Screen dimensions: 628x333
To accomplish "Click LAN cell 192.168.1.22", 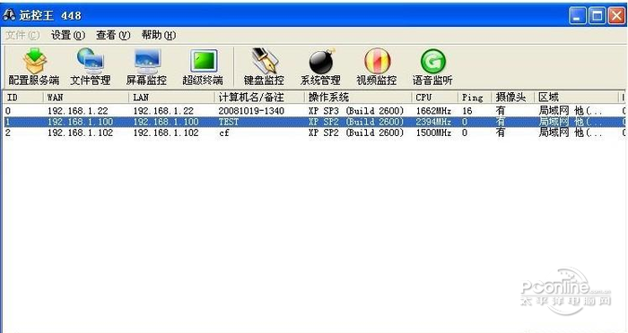I will click(163, 111).
